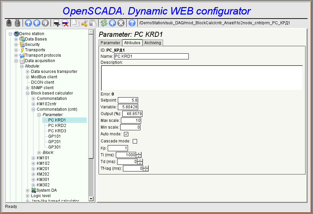Switch to the Atributes tab
The height and width of the screenshot is (214, 313).
click(132, 43)
